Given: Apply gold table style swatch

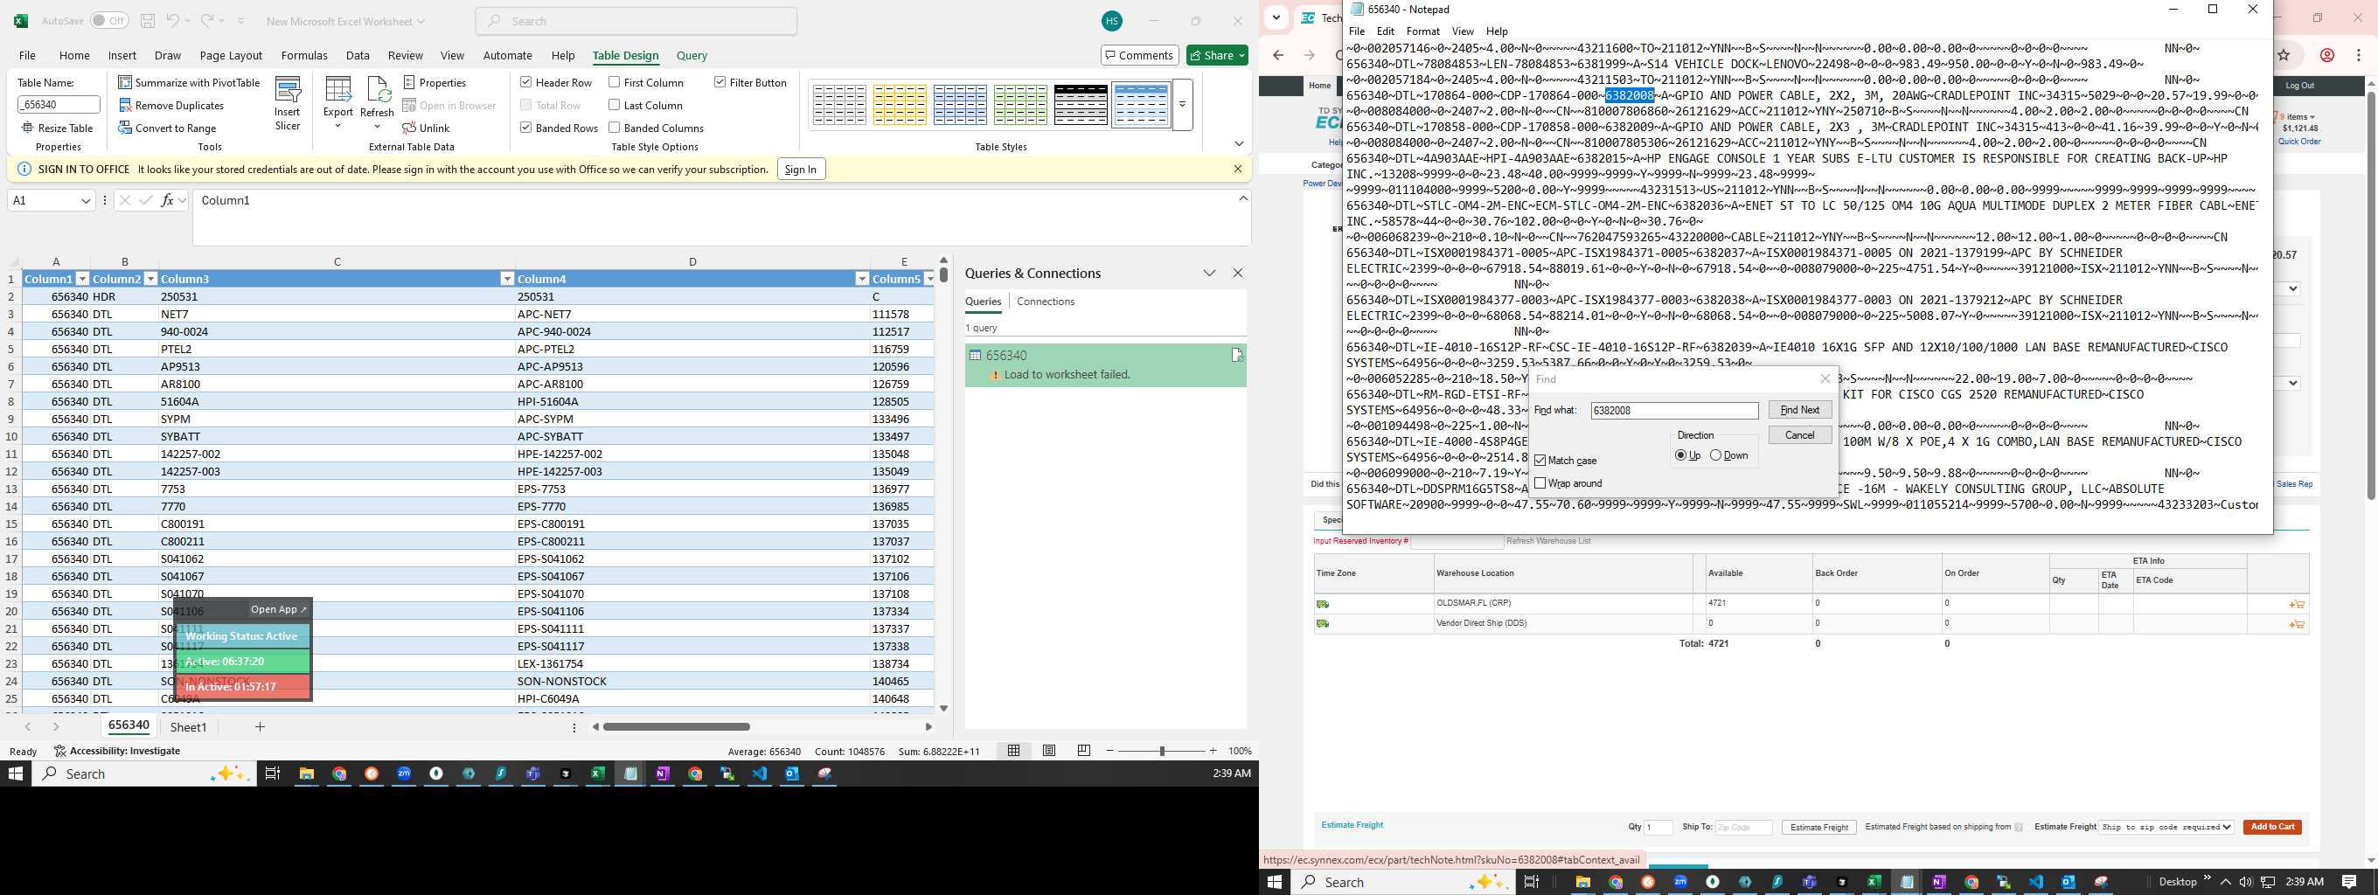Looking at the screenshot, I should 899,104.
